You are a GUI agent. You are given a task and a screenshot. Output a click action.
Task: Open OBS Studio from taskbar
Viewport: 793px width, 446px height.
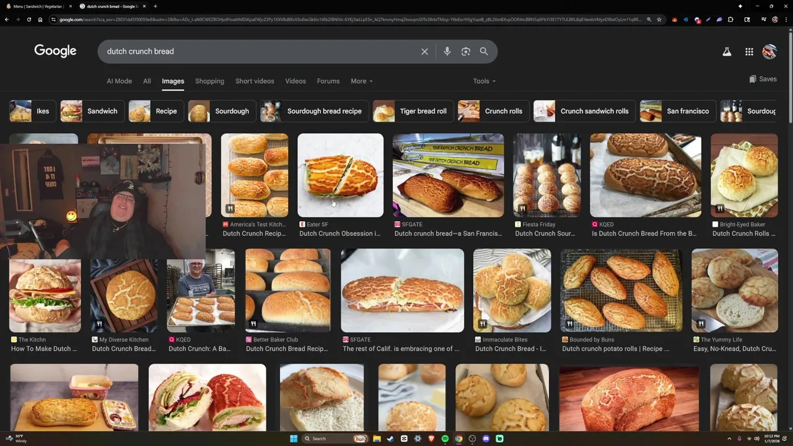coord(472,439)
